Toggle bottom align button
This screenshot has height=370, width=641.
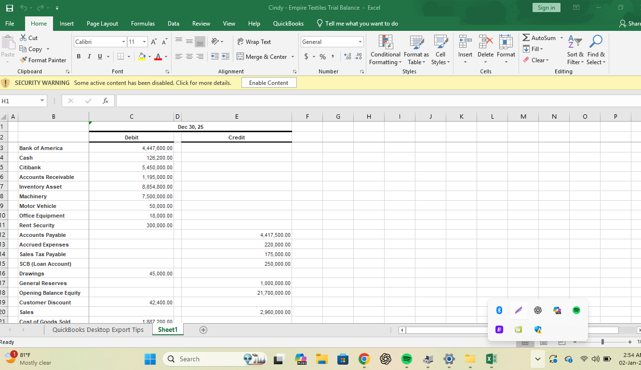point(200,42)
